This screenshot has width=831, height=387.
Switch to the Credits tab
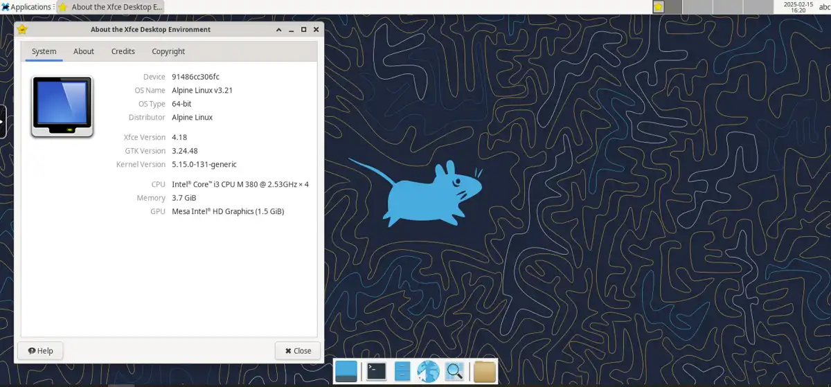tap(123, 51)
